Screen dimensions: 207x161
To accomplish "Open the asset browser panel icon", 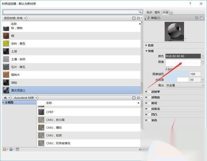I will pyautogui.click(x=17, y=149).
